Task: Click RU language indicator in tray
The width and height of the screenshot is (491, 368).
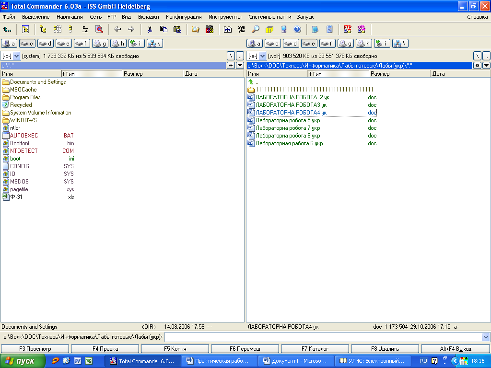Action: point(423,361)
